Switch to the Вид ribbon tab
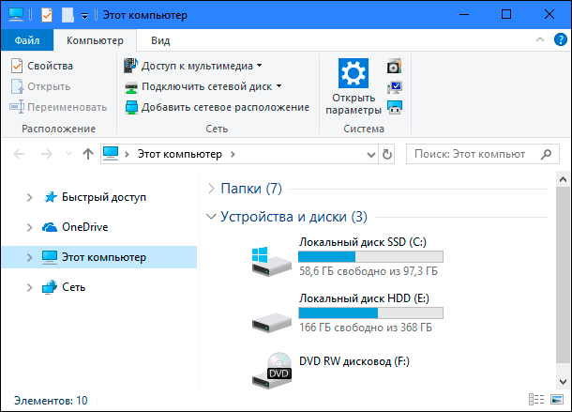This screenshot has width=572, height=412. pos(160,40)
